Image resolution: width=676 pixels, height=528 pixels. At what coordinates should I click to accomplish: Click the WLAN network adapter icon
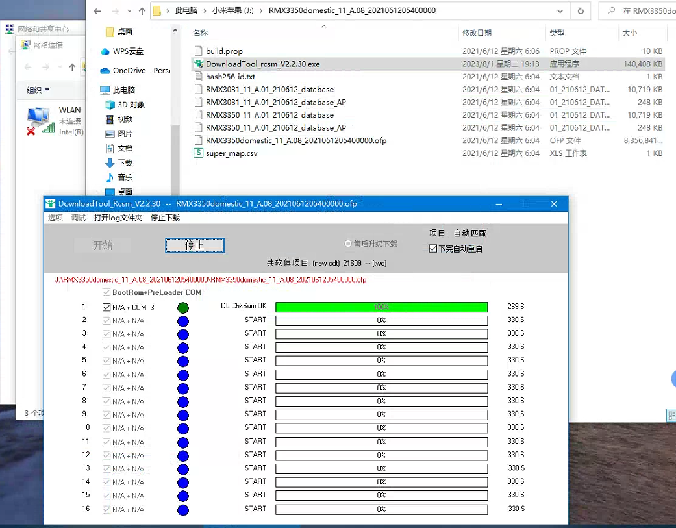tap(40, 121)
